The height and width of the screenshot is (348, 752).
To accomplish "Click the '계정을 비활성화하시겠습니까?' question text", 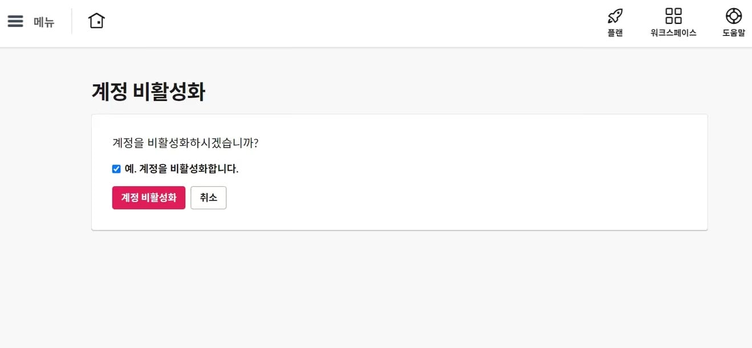I will pos(186,142).
